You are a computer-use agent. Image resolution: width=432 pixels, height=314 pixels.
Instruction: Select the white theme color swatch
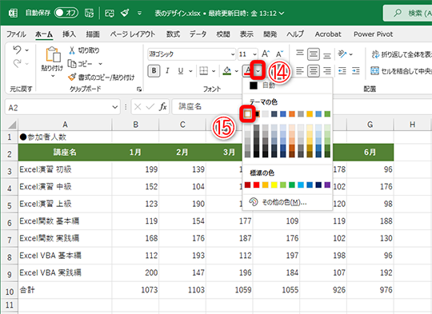(247, 114)
